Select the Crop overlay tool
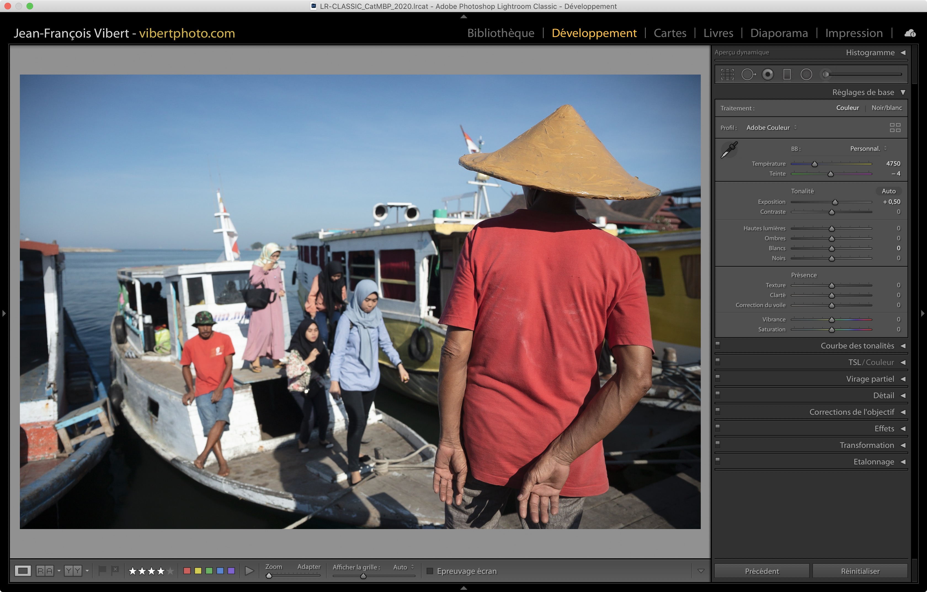Image resolution: width=927 pixels, height=592 pixels. click(727, 74)
